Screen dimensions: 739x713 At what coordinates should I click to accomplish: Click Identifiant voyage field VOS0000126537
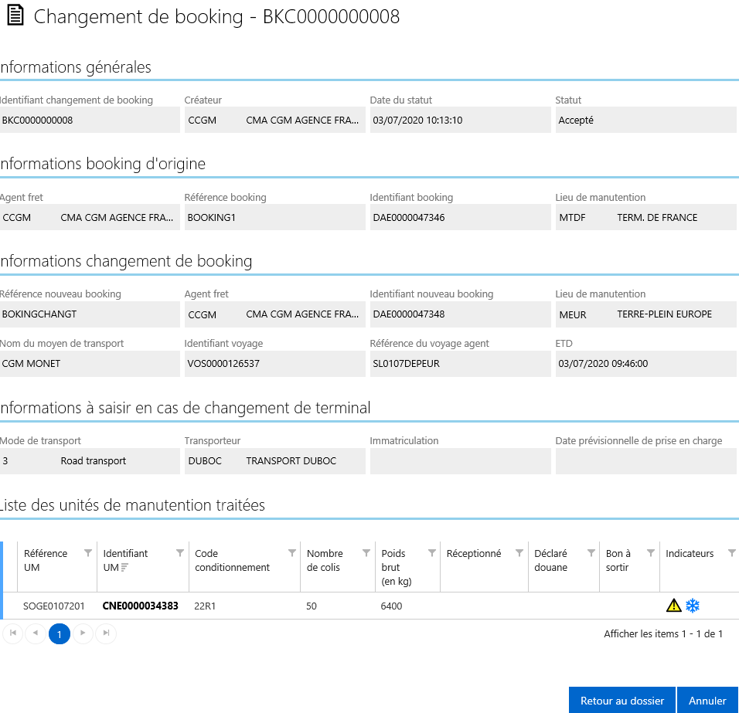click(x=274, y=364)
